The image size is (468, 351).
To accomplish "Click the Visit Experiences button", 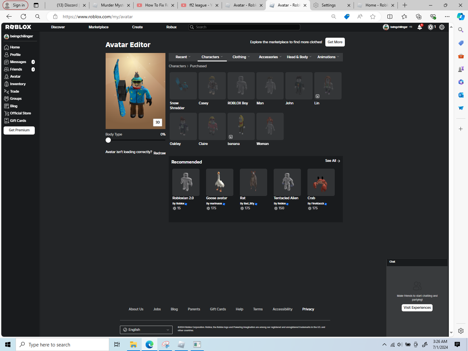I will 417,307.
